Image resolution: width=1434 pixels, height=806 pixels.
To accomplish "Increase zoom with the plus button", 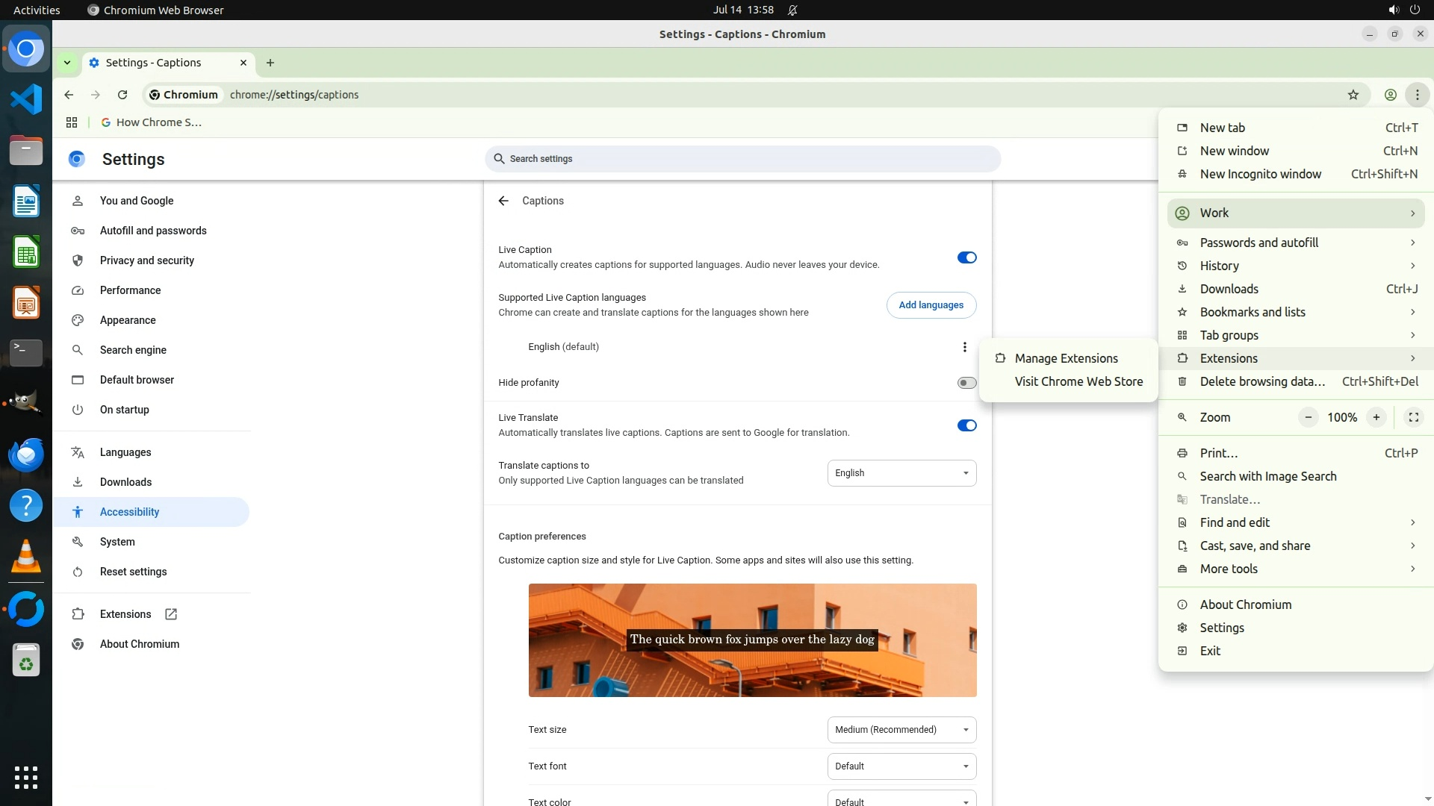I will pyautogui.click(x=1376, y=418).
